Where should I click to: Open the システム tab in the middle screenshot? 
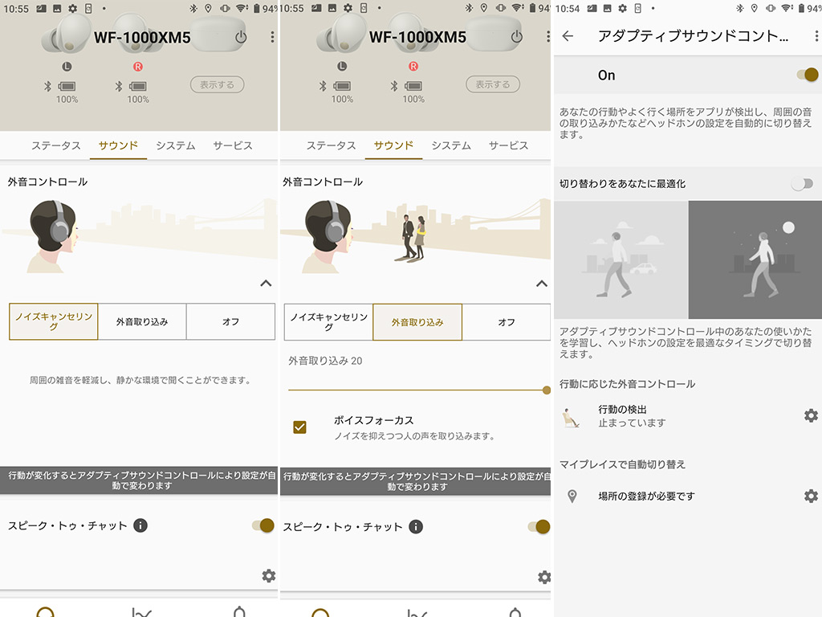point(451,145)
